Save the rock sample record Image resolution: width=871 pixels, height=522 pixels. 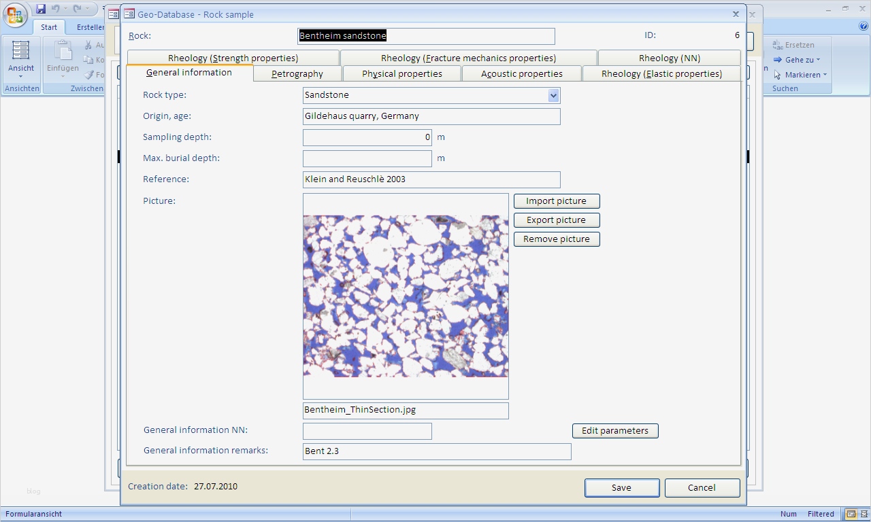pyautogui.click(x=622, y=488)
